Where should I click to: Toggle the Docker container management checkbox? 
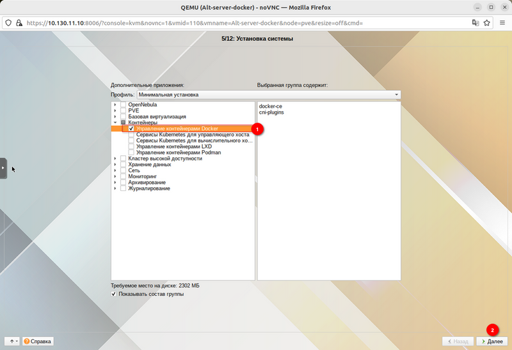pos(131,128)
